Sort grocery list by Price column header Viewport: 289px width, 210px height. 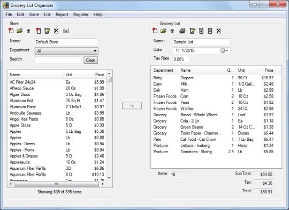coord(267,70)
